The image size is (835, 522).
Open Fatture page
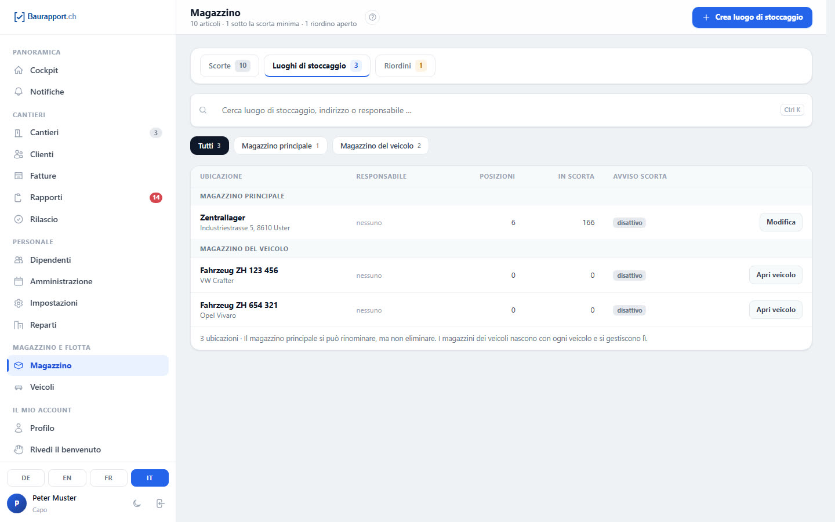(88, 176)
